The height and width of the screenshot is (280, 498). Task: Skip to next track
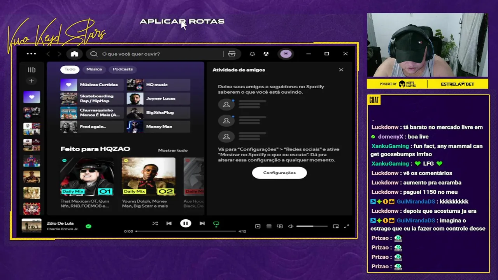click(x=202, y=224)
